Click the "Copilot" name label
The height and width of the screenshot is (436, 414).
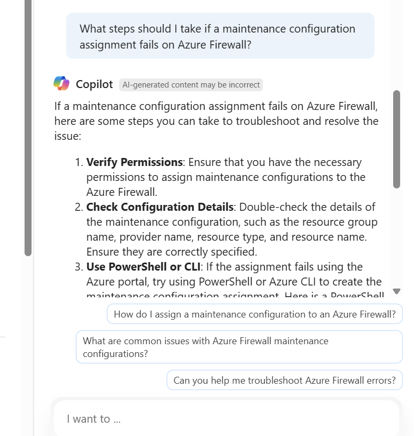click(94, 84)
